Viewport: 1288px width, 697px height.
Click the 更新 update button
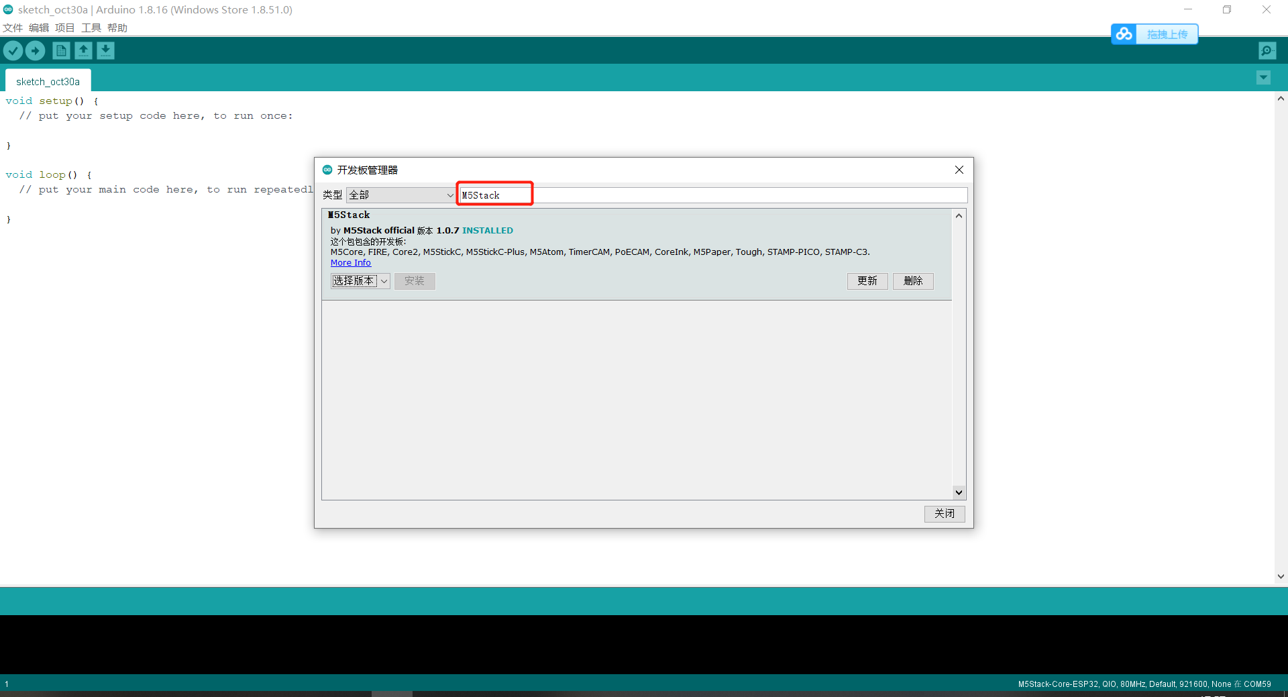(x=867, y=281)
